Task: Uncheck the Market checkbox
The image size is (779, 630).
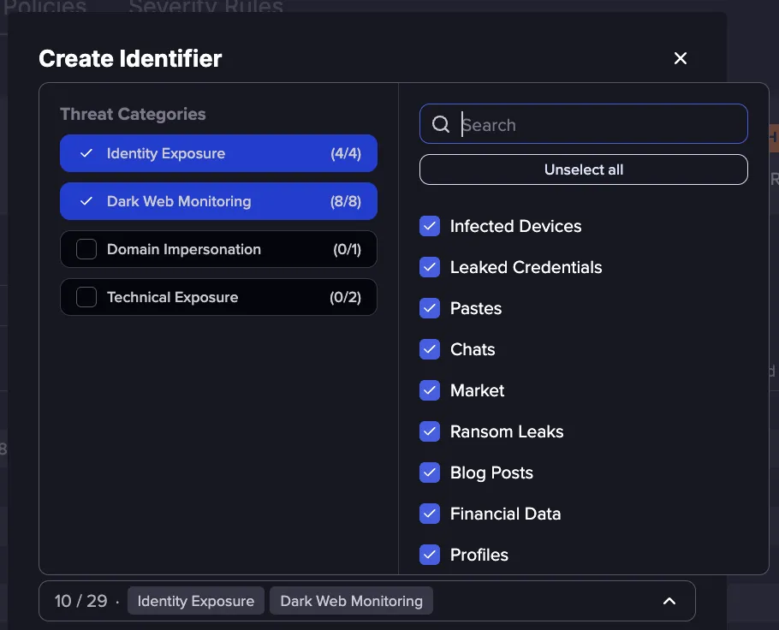Action: (430, 390)
